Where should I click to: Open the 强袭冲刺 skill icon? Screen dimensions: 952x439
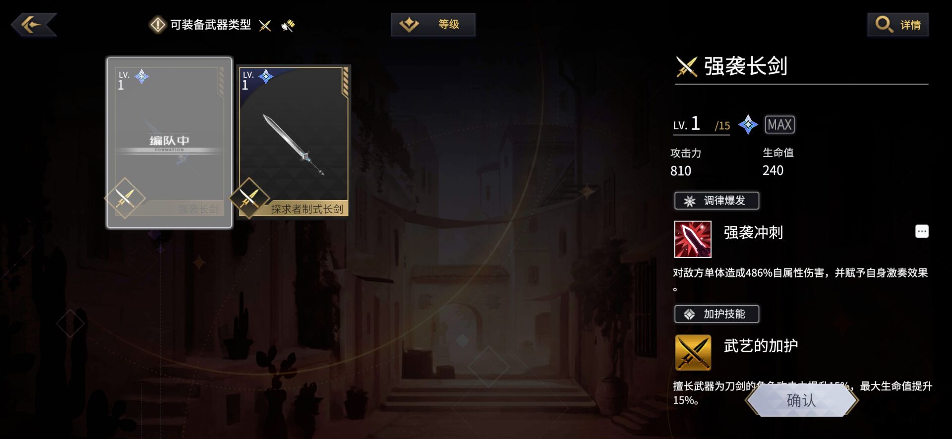(x=693, y=239)
